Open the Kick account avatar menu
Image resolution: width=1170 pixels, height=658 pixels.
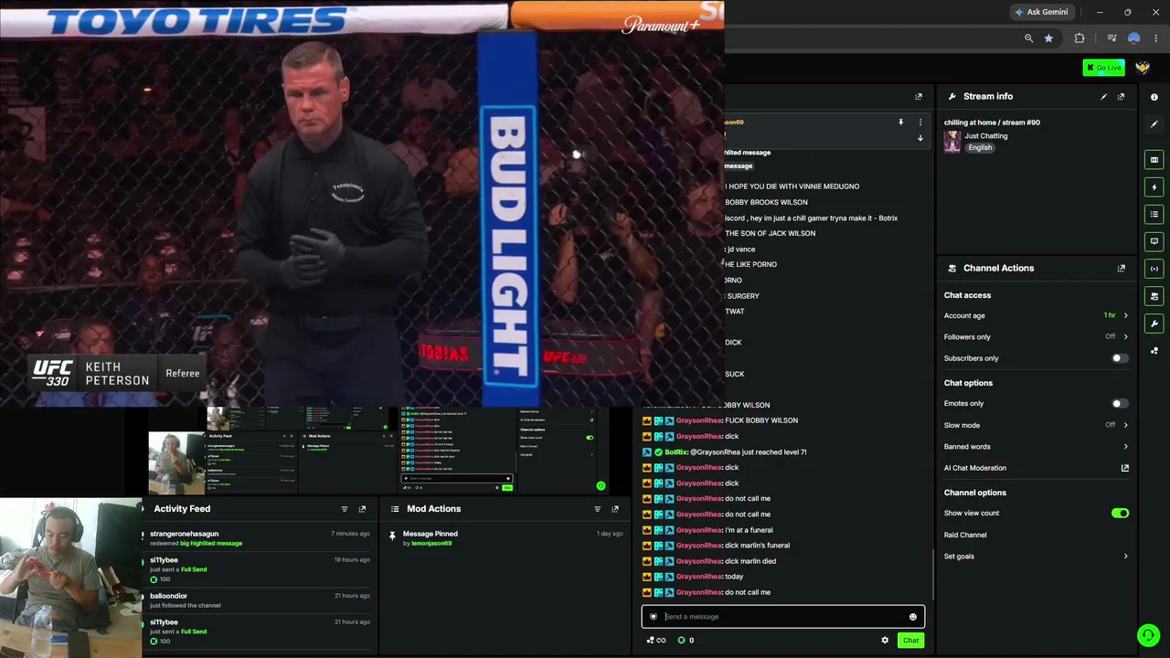click(1143, 68)
